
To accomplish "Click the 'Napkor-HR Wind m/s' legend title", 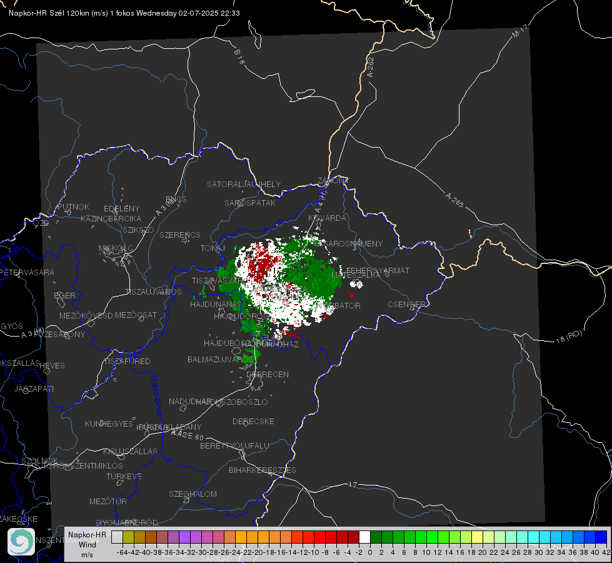I will point(87,544).
